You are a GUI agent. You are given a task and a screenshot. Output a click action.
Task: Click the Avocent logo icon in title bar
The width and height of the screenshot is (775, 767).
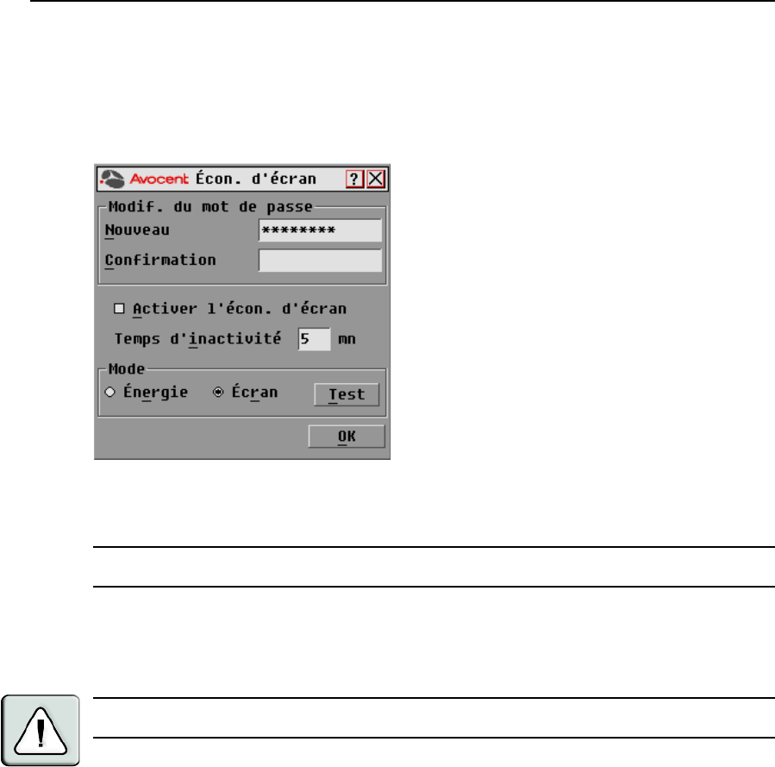coord(112,179)
